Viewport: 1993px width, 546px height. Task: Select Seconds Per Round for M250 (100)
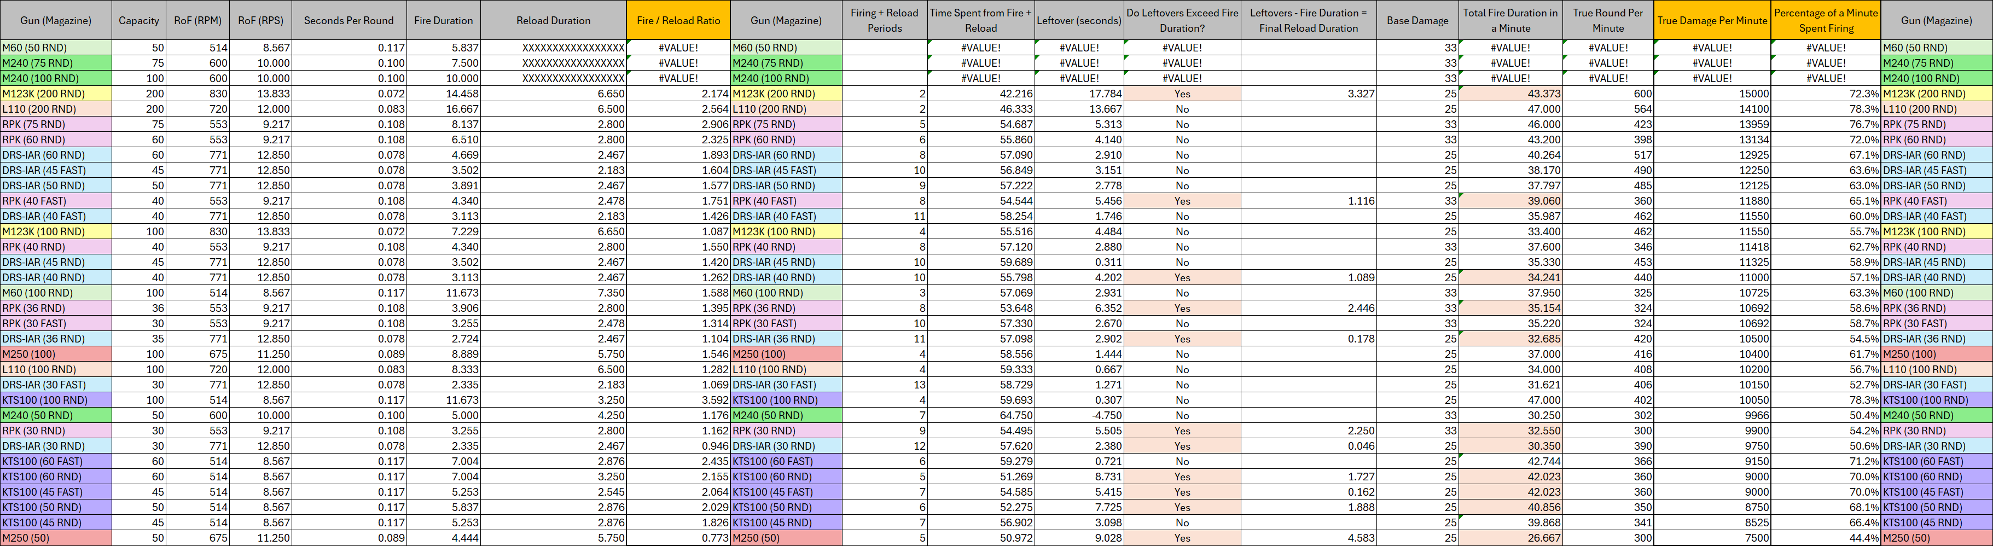(x=349, y=354)
